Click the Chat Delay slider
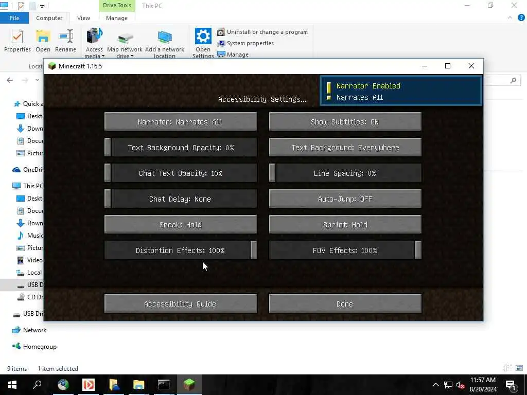 (181, 199)
